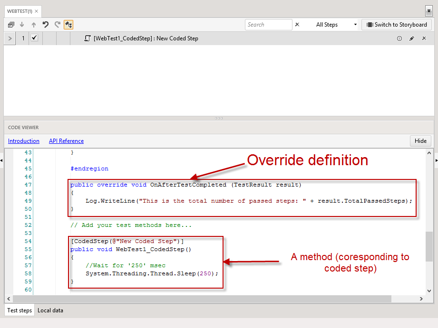Click the horizontal scroll right arrow
This screenshot has width=438, height=328.
point(421,299)
